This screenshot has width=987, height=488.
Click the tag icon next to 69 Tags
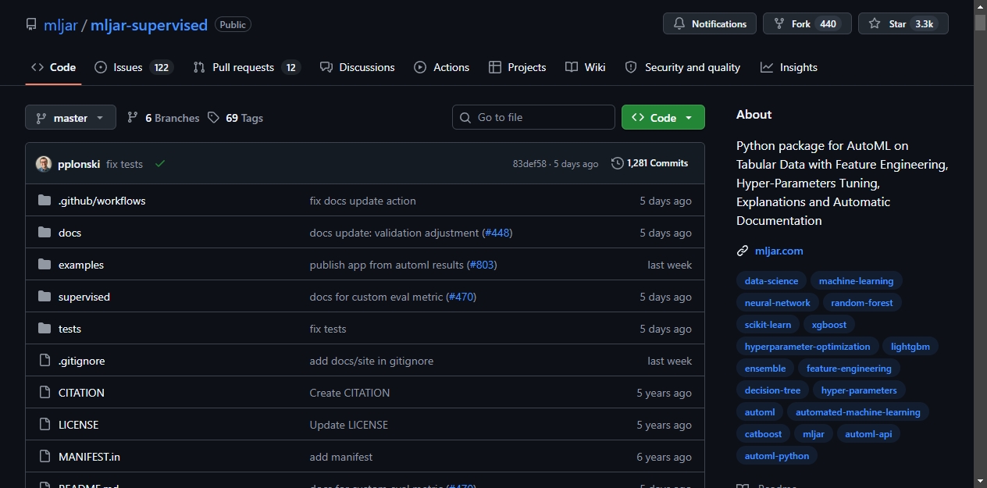tap(214, 118)
